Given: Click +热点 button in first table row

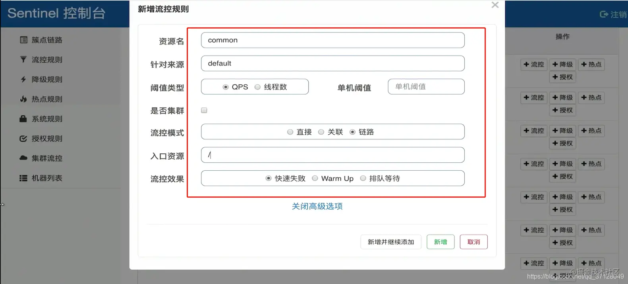Looking at the screenshot, I should pos(591,65).
